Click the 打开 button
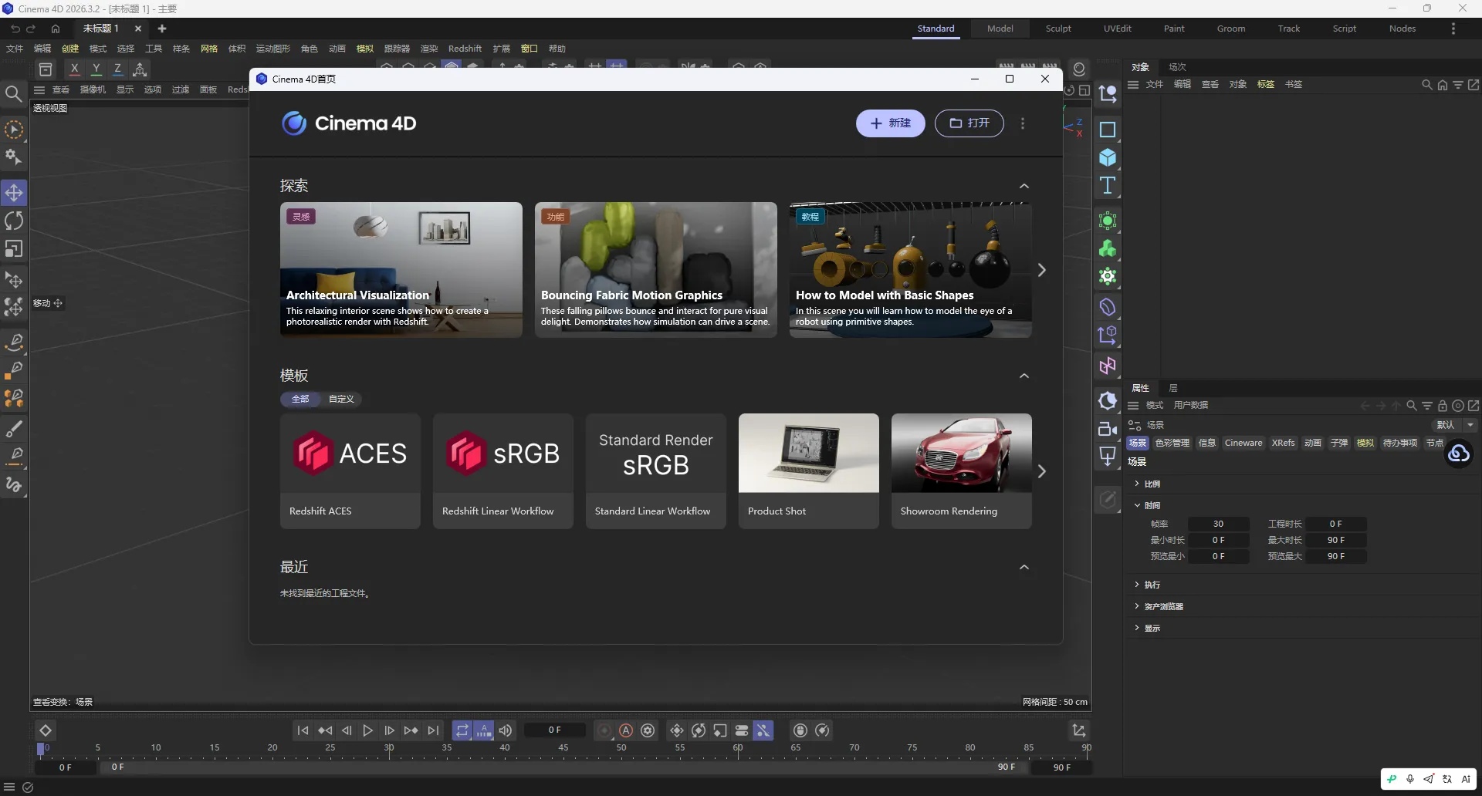The image size is (1482, 796). point(969,123)
